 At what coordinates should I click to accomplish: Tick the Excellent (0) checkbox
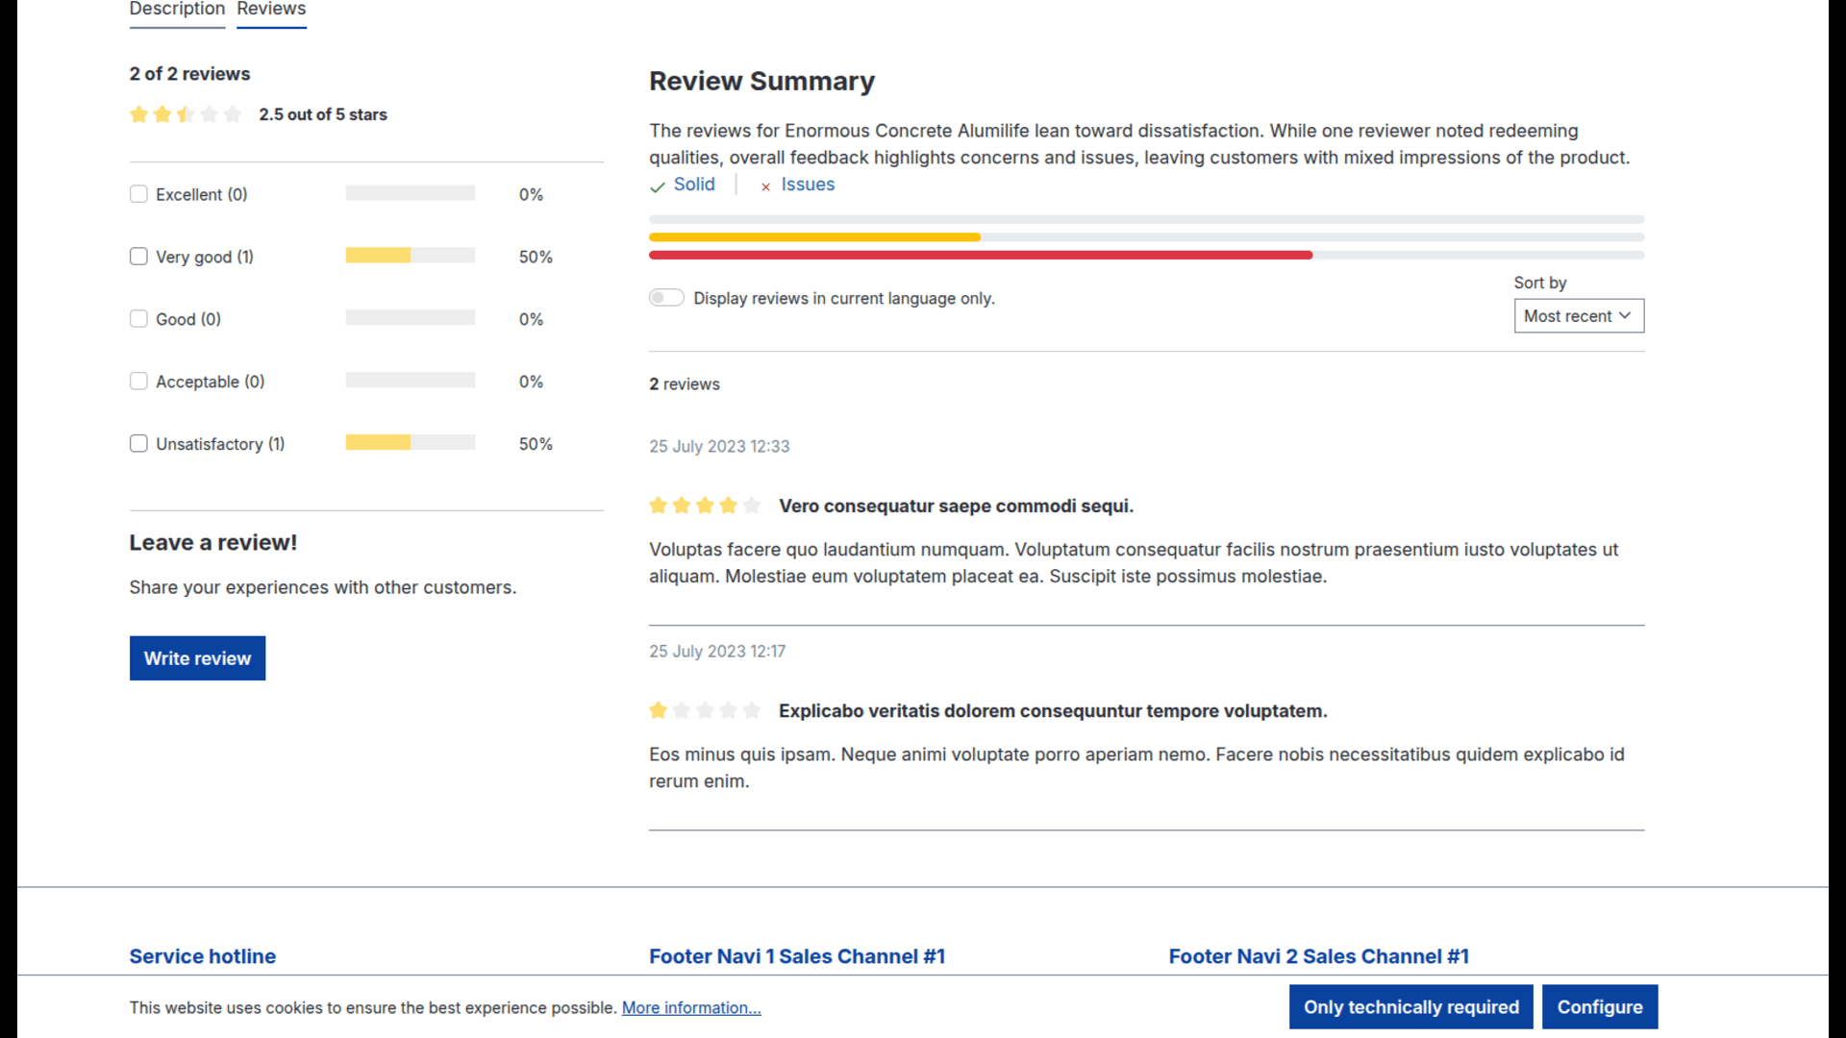click(138, 194)
